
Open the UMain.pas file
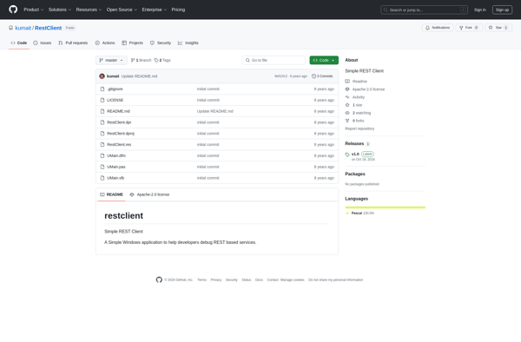coord(116,167)
